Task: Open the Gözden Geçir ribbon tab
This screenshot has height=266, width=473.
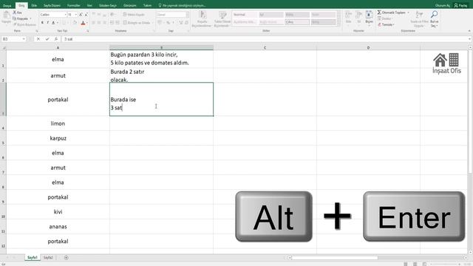Action: [108, 5]
